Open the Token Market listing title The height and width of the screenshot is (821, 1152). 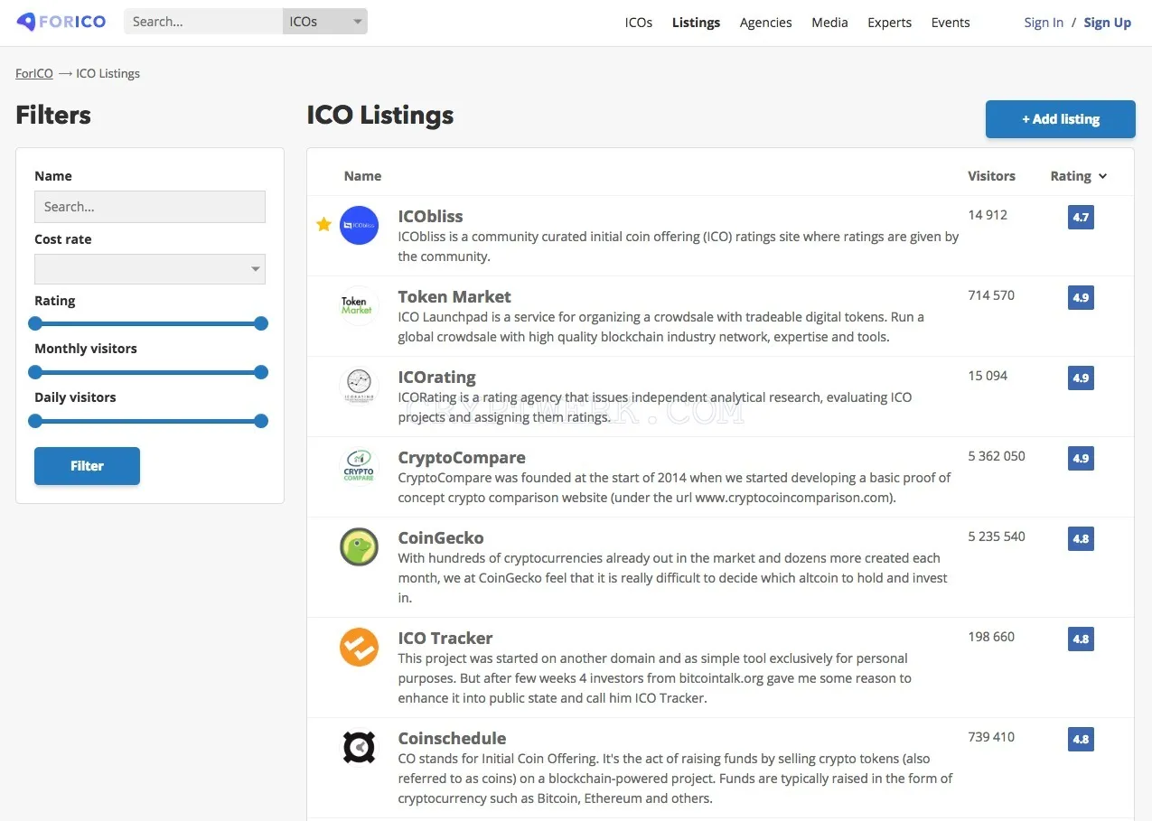[454, 297]
